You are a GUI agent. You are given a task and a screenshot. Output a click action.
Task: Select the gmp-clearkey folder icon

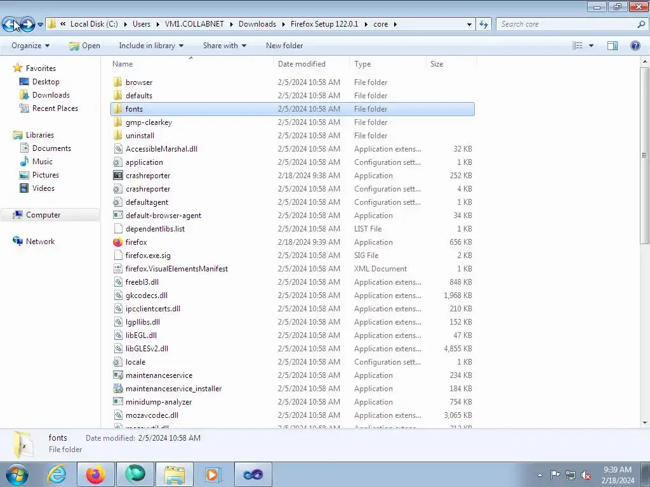tap(117, 122)
